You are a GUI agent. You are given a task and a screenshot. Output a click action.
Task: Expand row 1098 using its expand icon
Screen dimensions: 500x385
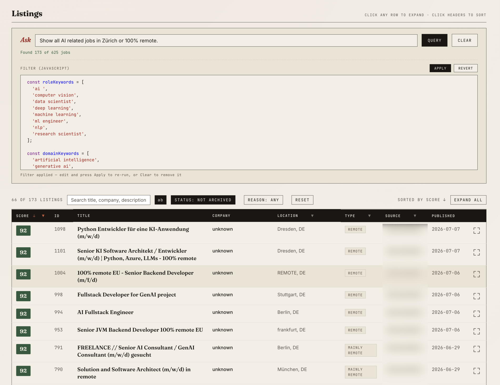click(x=477, y=231)
